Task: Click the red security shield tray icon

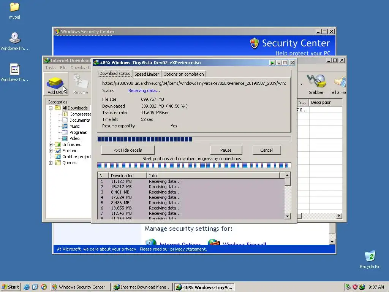Action: (355, 287)
